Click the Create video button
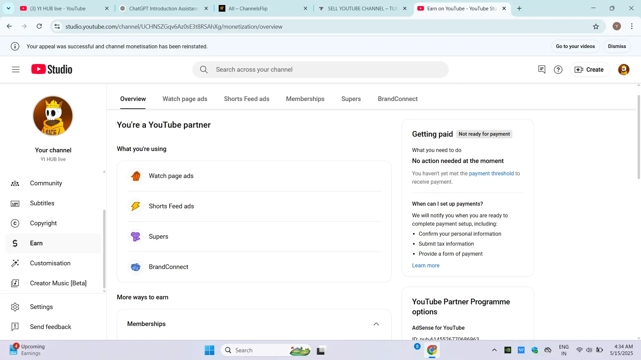641x360 pixels. click(589, 69)
